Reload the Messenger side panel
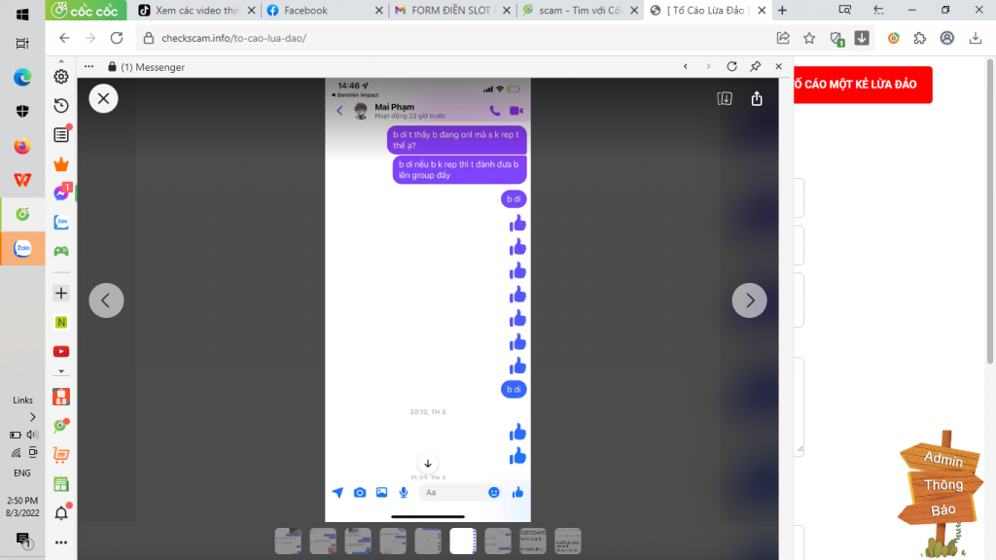Screen dimensions: 996x560 point(731,67)
